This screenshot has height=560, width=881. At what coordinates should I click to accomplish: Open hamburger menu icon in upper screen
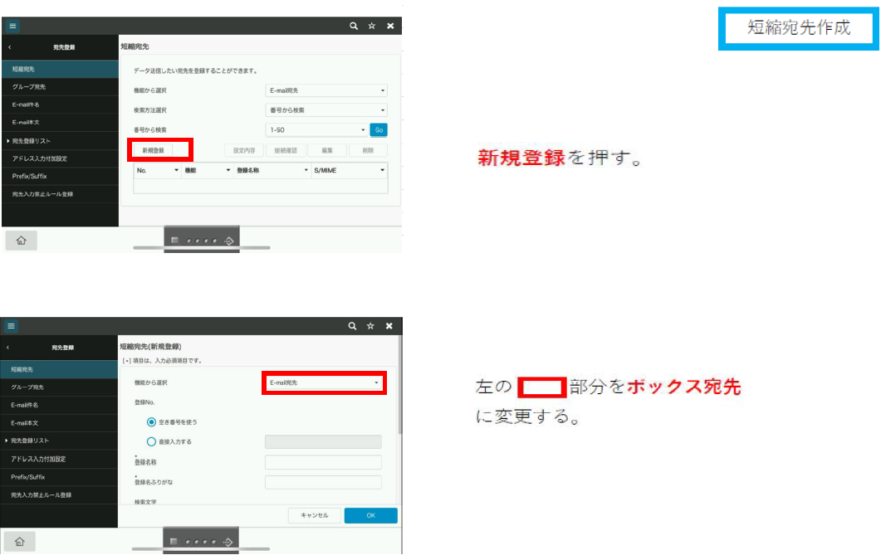pos(13,27)
